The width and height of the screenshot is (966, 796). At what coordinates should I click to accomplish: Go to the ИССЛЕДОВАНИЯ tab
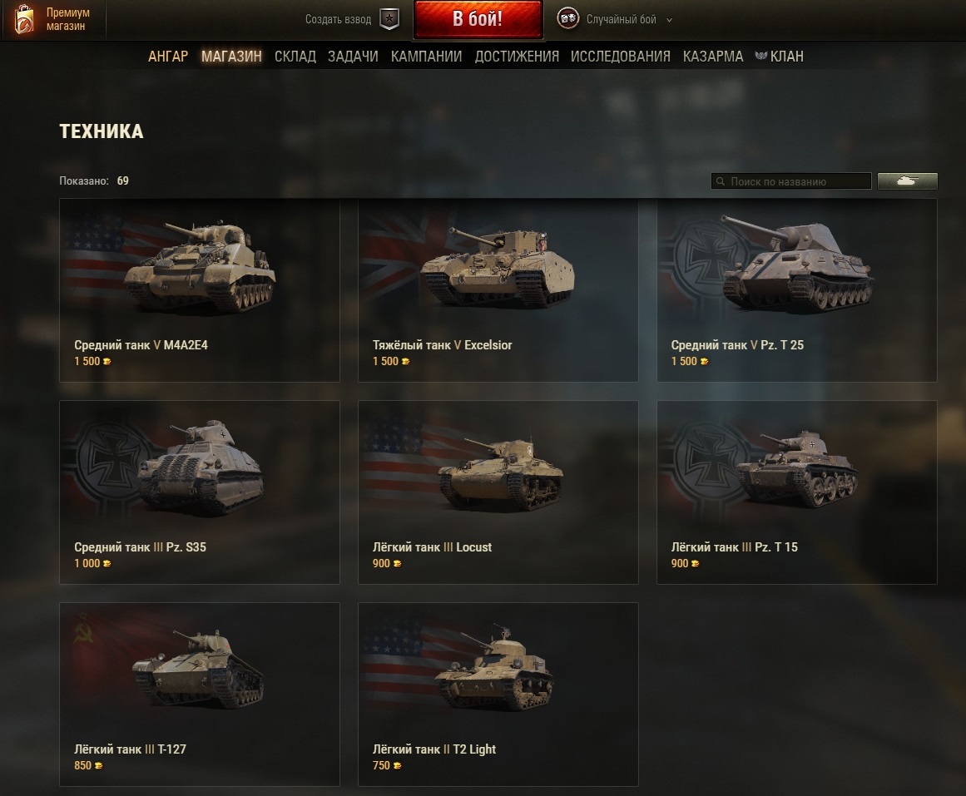(x=621, y=57)
